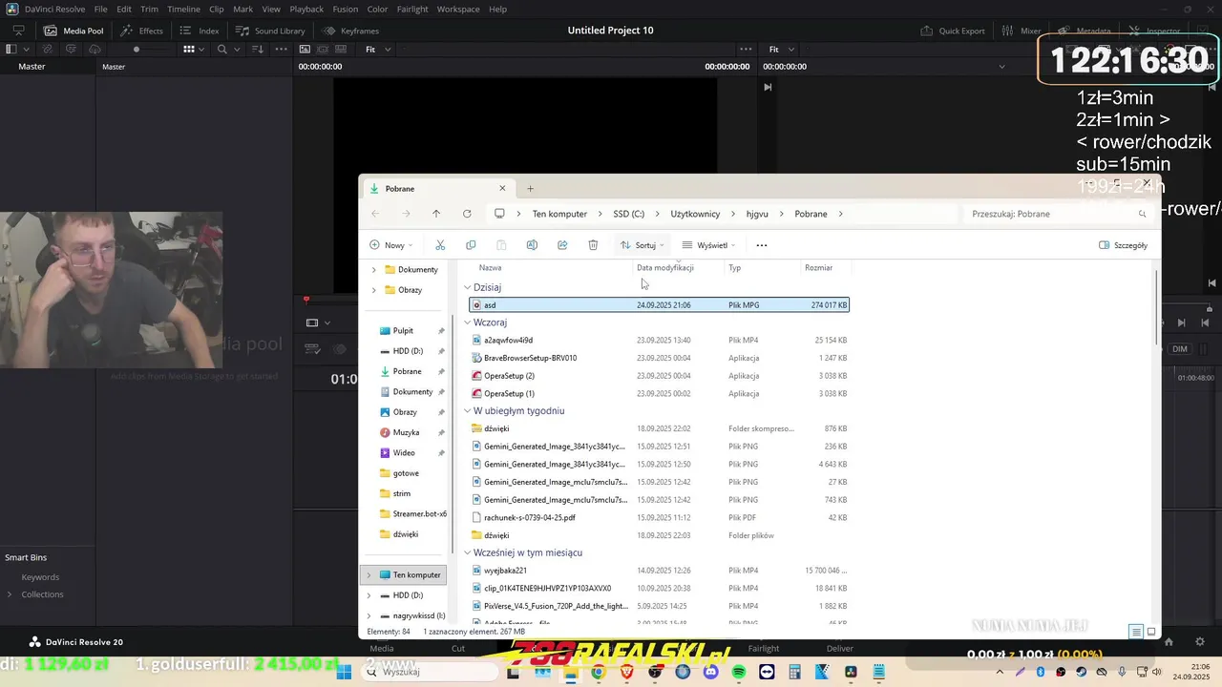Open the File menu in DaVinci Resolve
1222x687 pixels.
pyautogui.click(x=100, y=9)
